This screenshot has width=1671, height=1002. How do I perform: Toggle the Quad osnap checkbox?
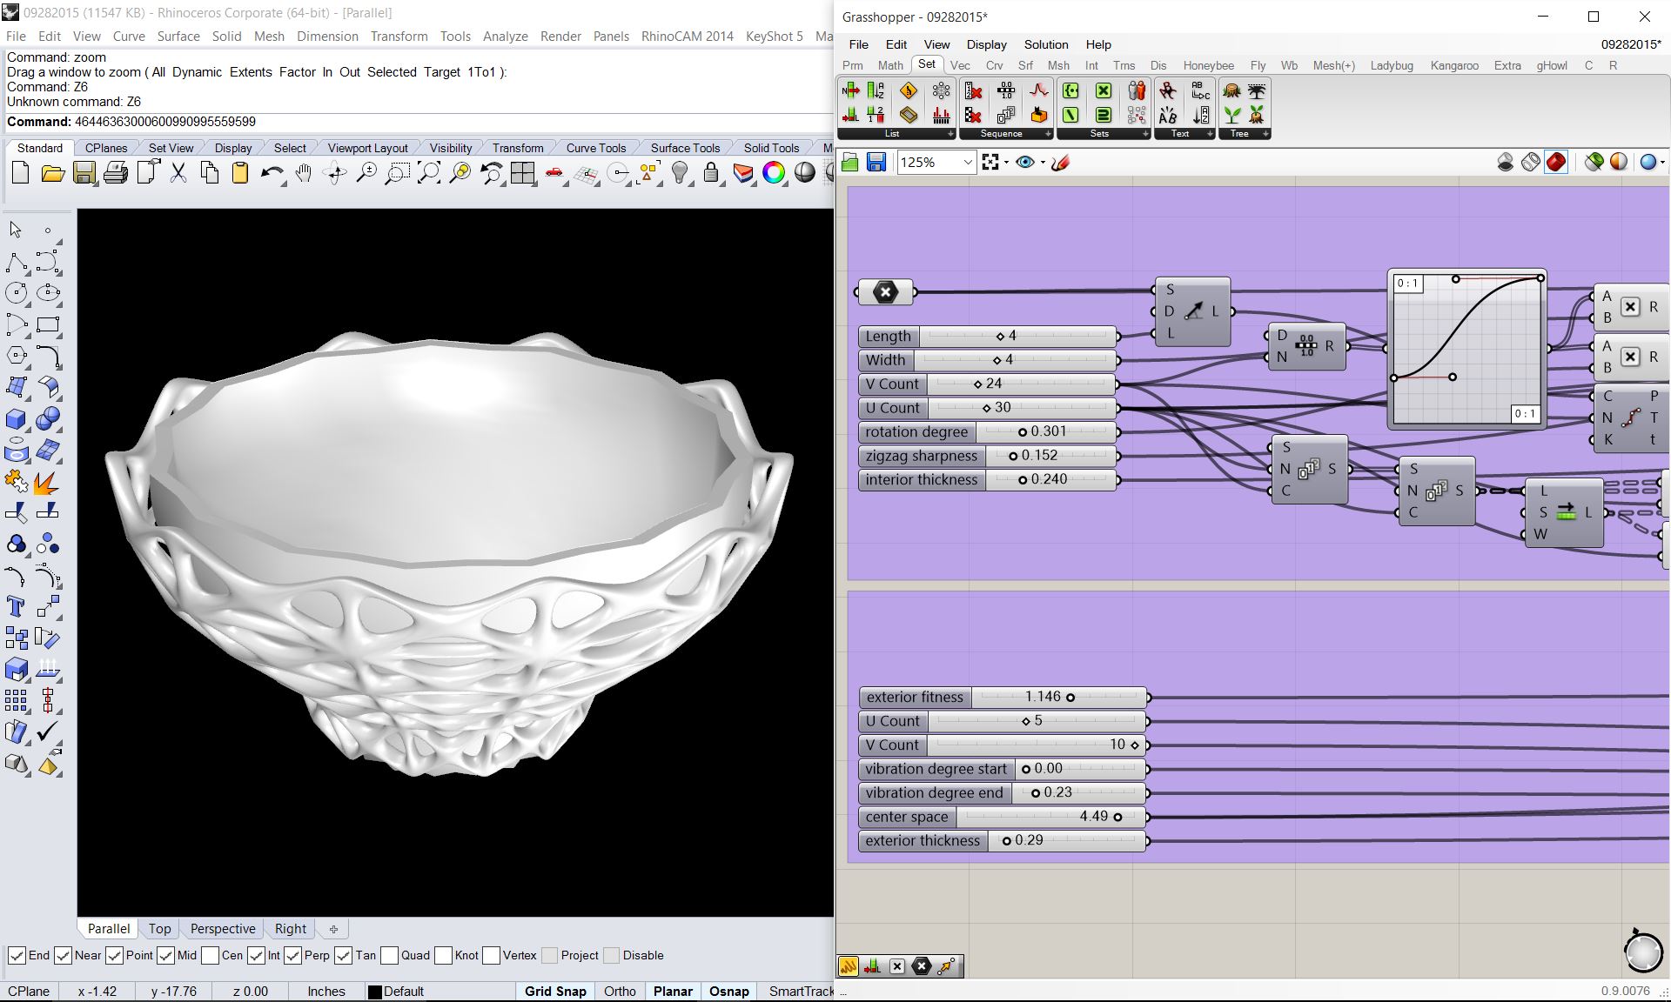coord(389,955)
